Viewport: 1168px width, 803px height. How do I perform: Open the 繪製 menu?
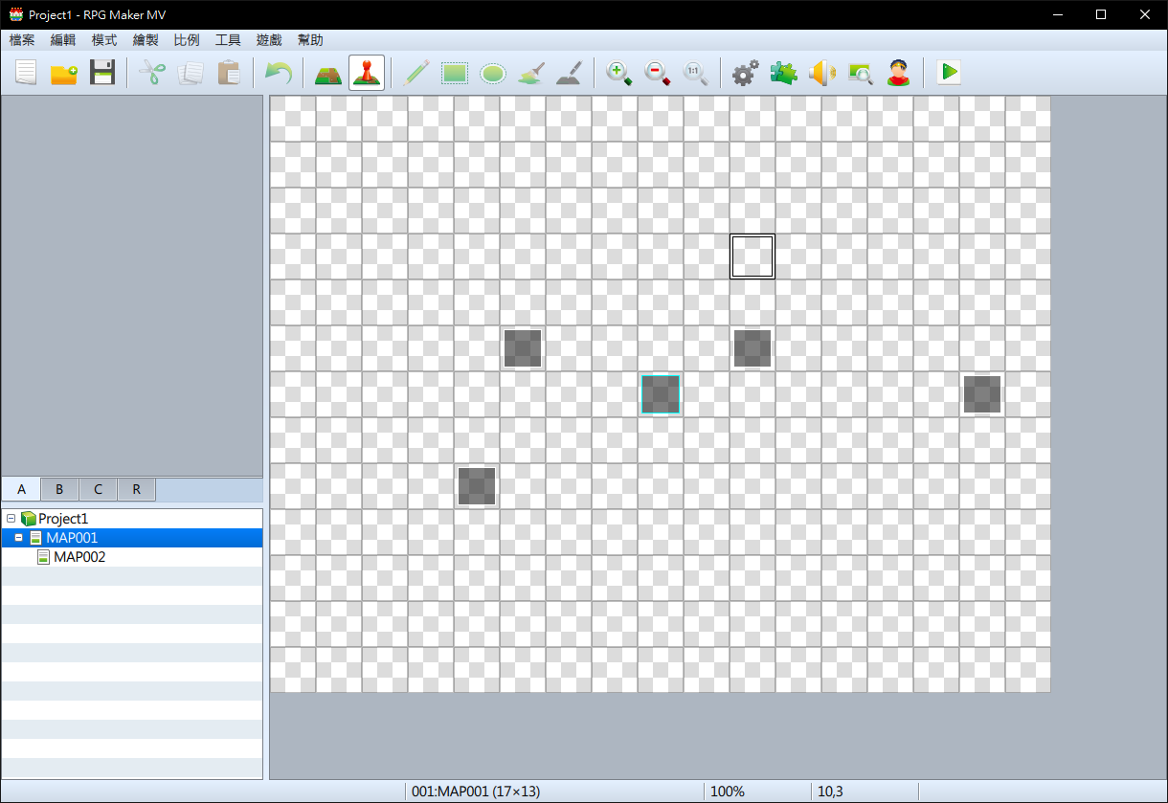coord(146,40)
